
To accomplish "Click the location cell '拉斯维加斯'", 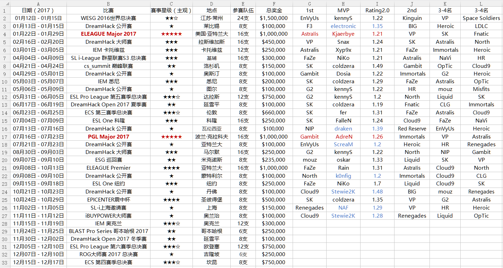I will pyautogui.click(x=211, y=42).
